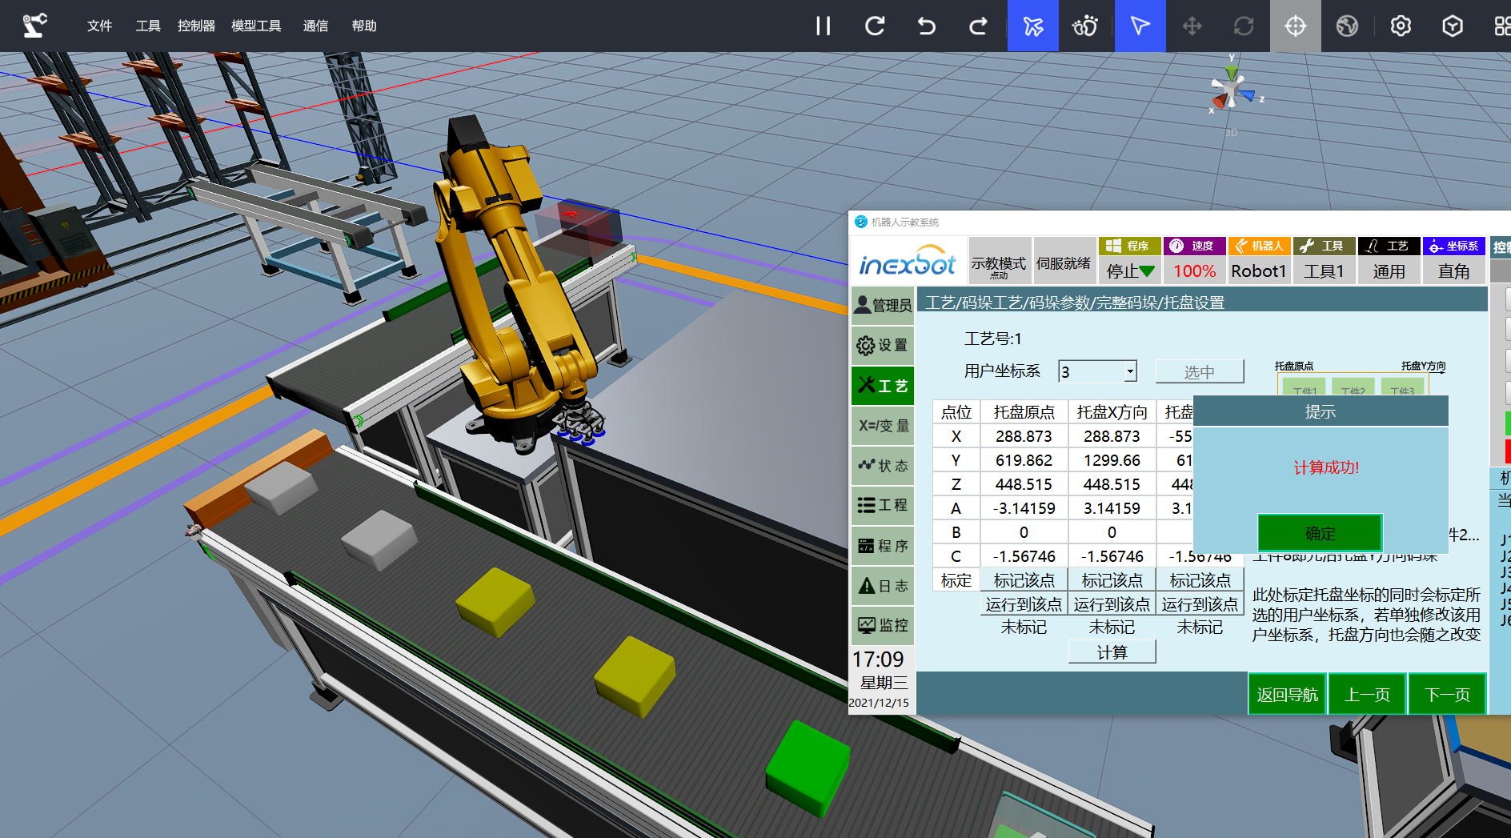Open the 工艺 sidebar section
The width and height of the screenshot is (1511, 838).
(883, 386)
